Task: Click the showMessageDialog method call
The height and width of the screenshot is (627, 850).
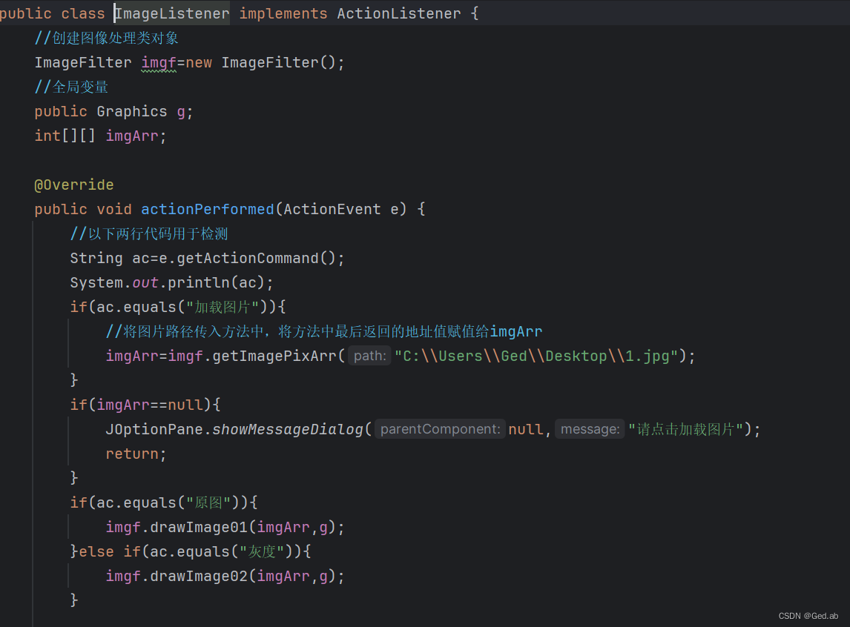Action: pyautogui.click(x=288, y=429)
